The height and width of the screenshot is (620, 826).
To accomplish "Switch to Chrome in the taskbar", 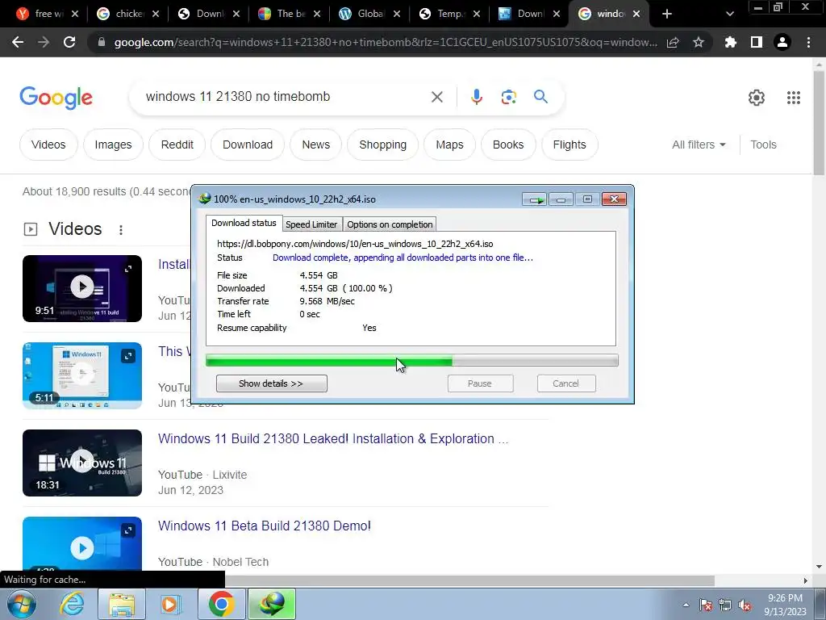I will tap(221, 604).
